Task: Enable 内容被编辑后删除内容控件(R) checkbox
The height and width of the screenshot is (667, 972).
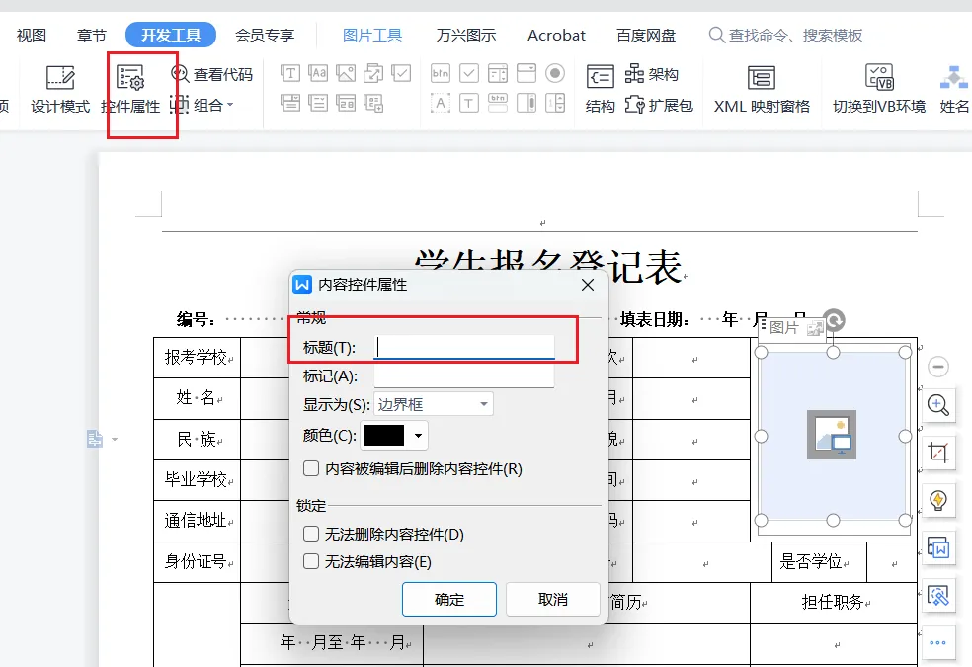Action: pos(311,468)
